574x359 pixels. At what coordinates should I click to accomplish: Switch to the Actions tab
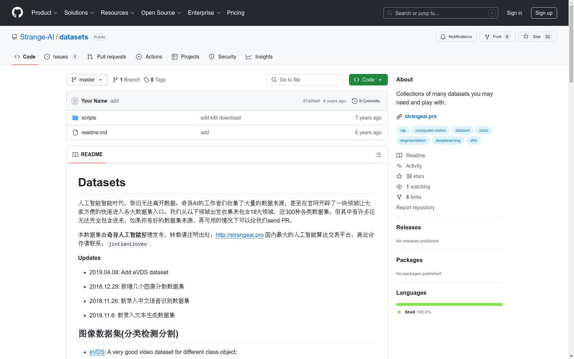coord(149,57)
